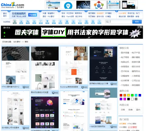Preview the HTML5建筑室内设计公 template
The width and height of the screenshot is (146, 131).
coord(26,87)
